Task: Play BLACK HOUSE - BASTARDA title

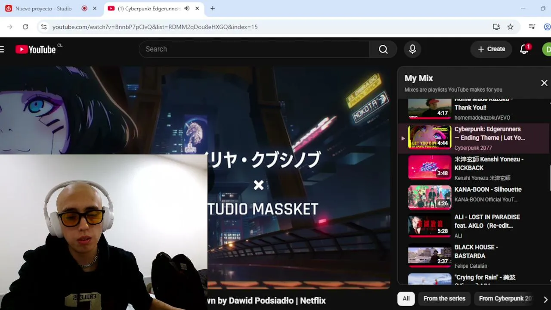Action: [x=476, y=251]
